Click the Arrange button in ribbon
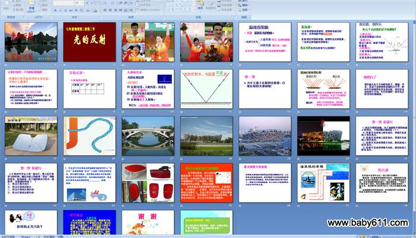This screenshot has height=238, width=416. (200, 5)
